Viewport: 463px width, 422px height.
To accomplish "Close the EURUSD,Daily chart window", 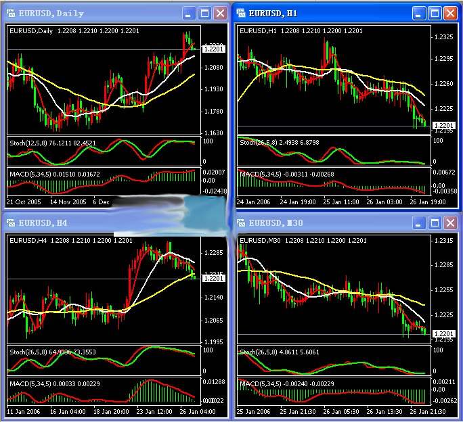I will click(x=220, y=14).
